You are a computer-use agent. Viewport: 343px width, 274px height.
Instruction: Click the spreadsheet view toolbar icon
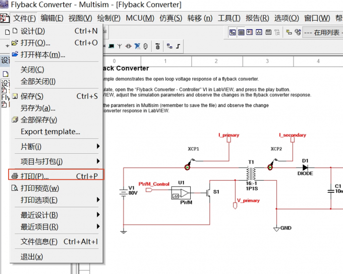(241, 32)
